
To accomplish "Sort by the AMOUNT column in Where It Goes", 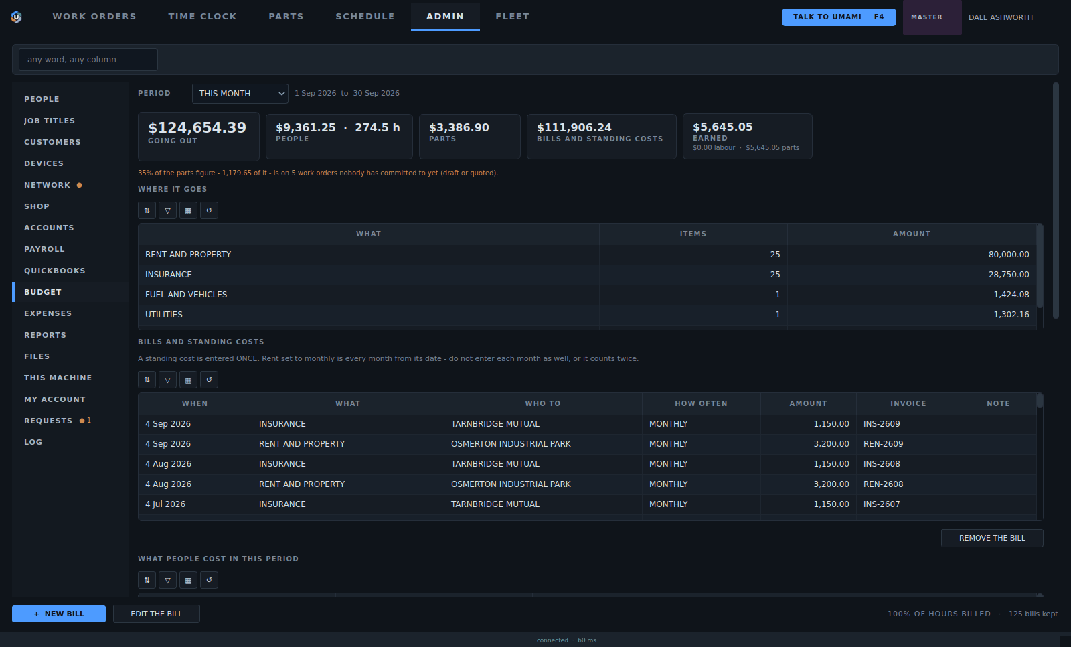I will 912,234.
